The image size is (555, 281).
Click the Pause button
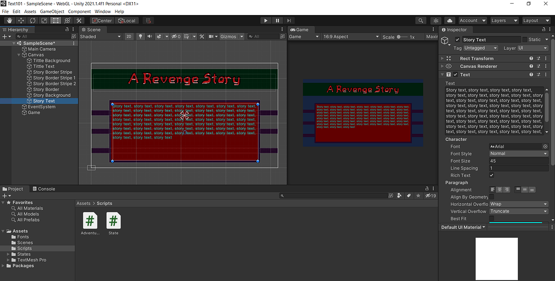[x=277, y=20]
